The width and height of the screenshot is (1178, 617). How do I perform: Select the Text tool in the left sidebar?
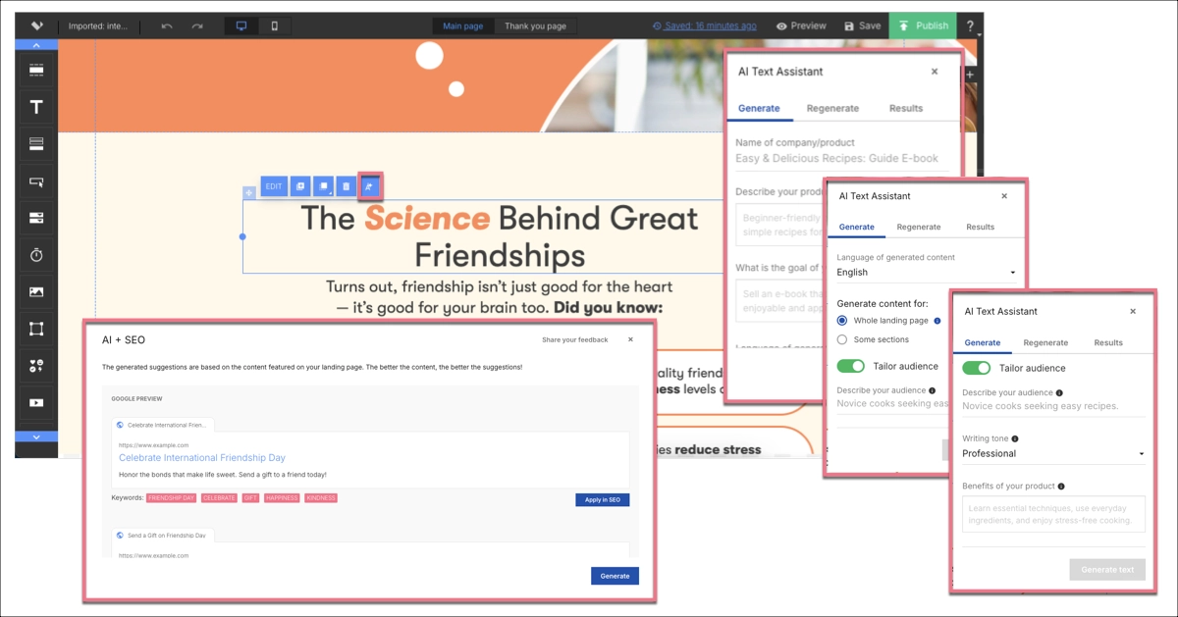click(x=35, y=106)
